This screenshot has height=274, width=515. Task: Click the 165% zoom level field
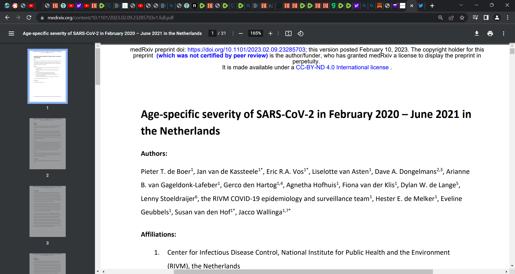[256, 33]
